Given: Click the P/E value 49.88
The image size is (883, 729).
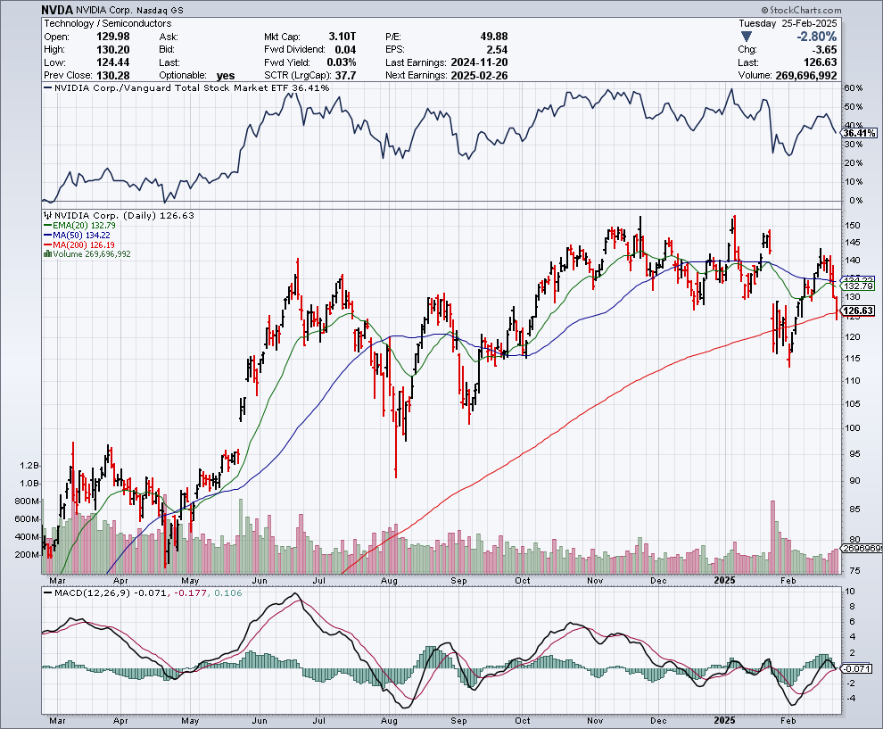Looking at the screenshot, I should 494,37.
